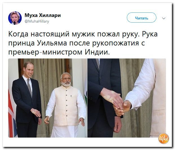
Task: Click the outstretched hand in the left photo
Action: (x=36, y=112)
